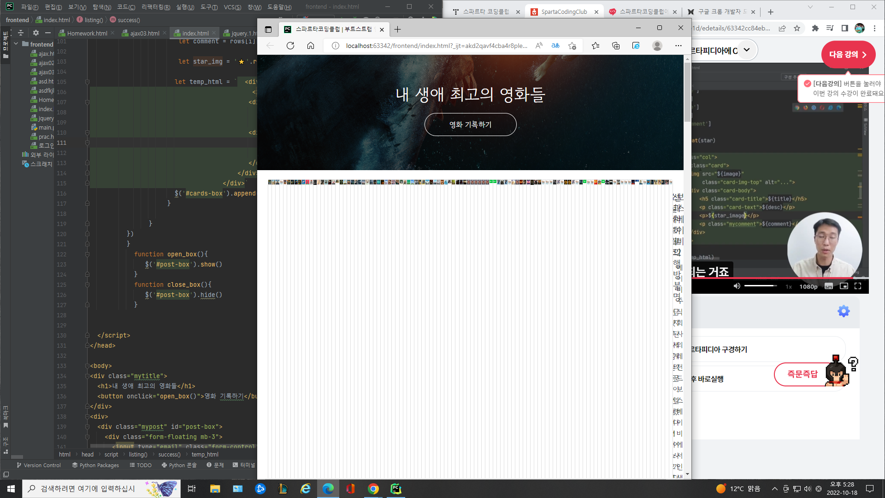Mute the lecture video volume
Image resolution: width=885 pixels, height=498 pixels.
pos(737,286)
